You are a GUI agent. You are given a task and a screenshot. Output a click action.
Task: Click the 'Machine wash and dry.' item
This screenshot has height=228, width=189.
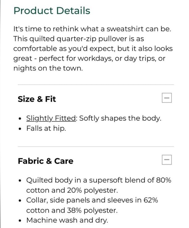click(x=67, y=220)
